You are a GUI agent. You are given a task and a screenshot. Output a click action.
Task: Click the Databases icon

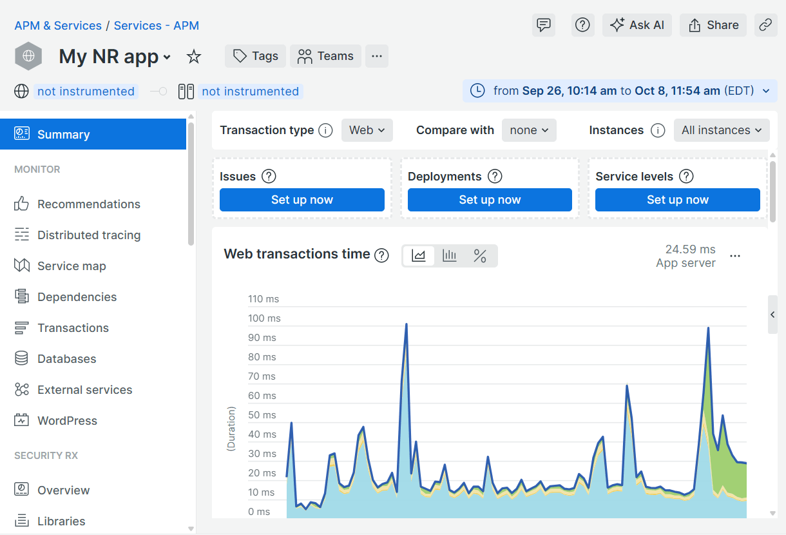click(x=22, y=359)
